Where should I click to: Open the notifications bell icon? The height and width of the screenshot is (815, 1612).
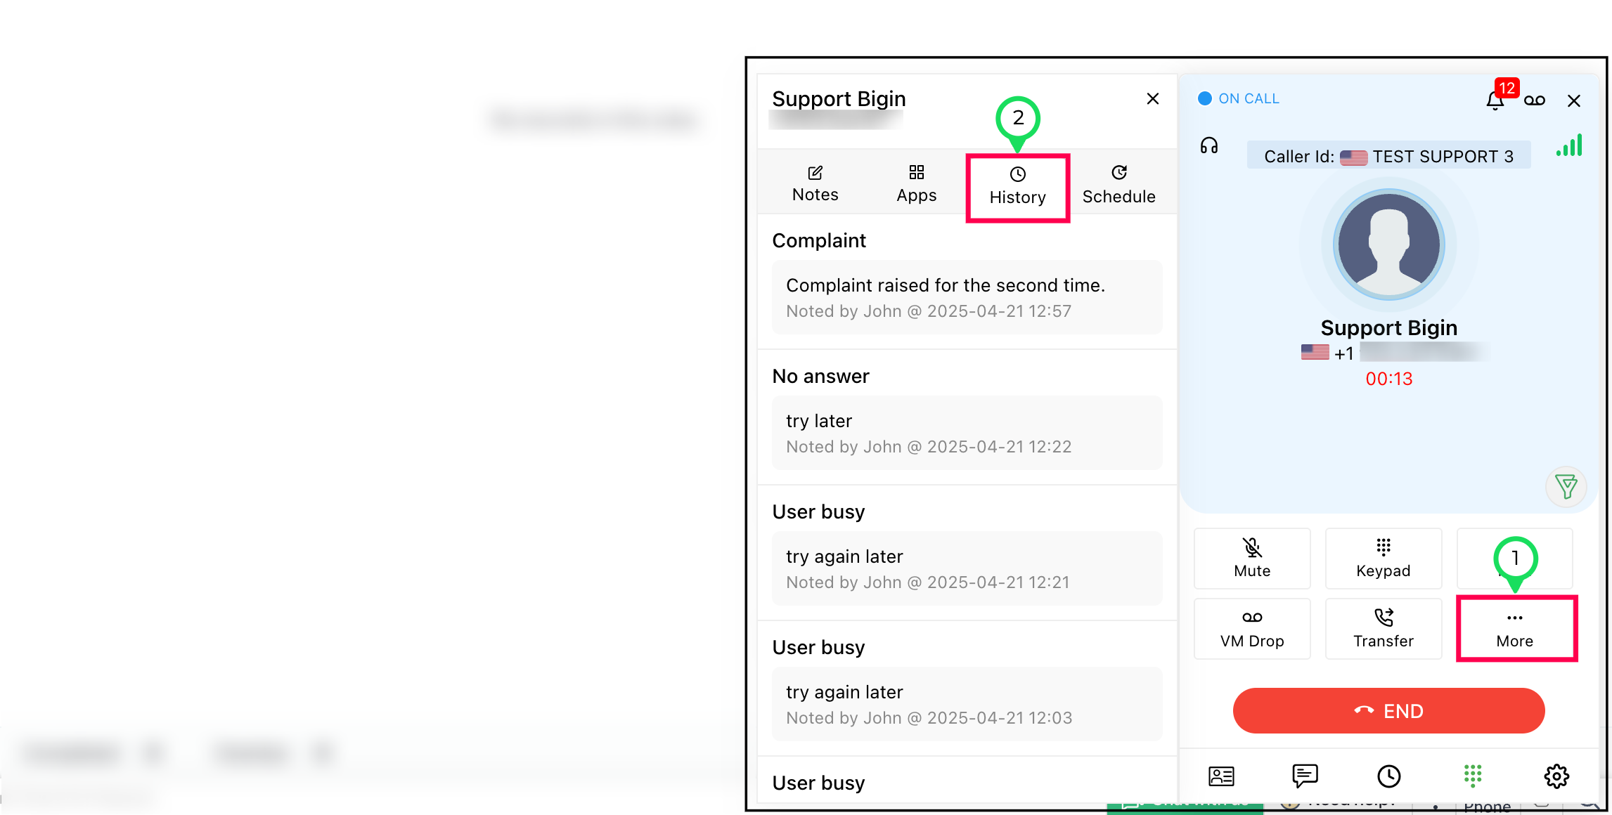point(1495,100)
